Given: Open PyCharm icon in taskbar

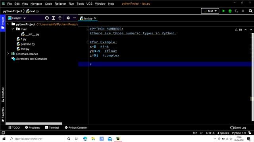Looking at the screenshot, I should (x=118, y=138).
